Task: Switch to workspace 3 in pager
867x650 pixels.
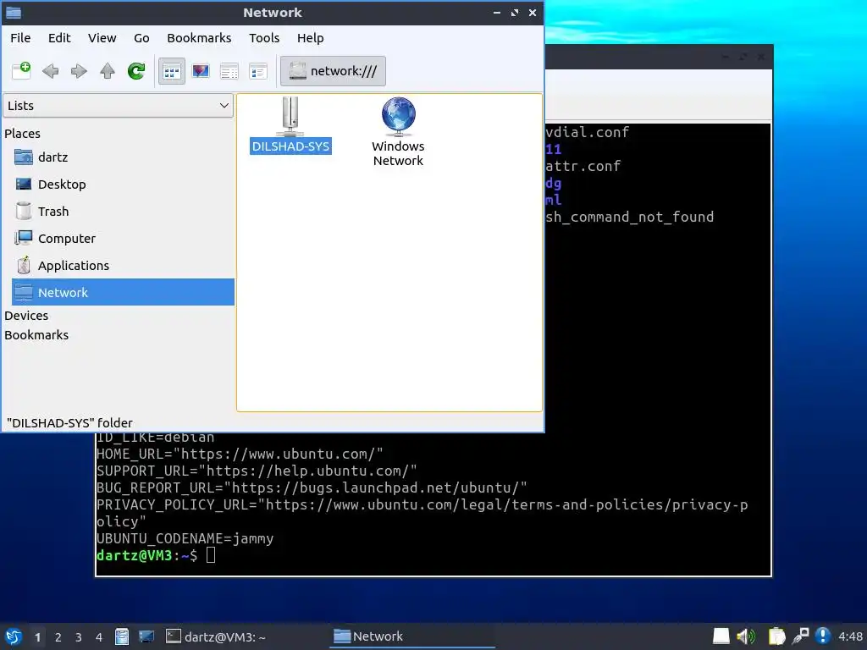Action: 79,637
